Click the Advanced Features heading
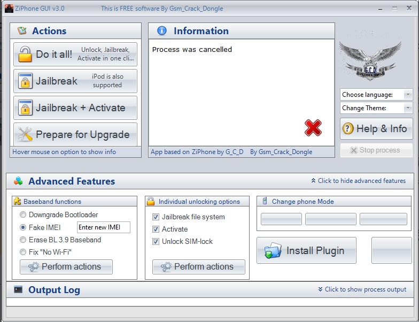 click(72, 181)
